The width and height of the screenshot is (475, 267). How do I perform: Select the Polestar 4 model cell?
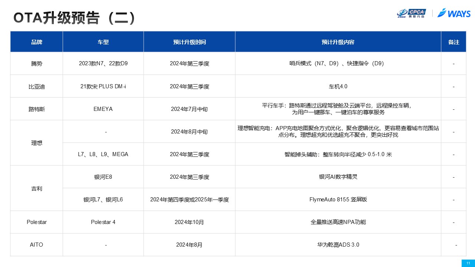pyautogui.click(x=103, y=222)
